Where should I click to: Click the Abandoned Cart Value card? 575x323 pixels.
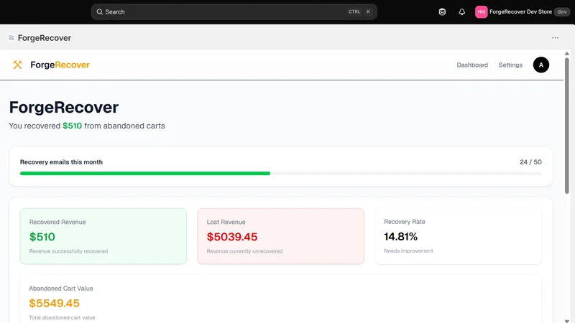(x=280, y=299)
